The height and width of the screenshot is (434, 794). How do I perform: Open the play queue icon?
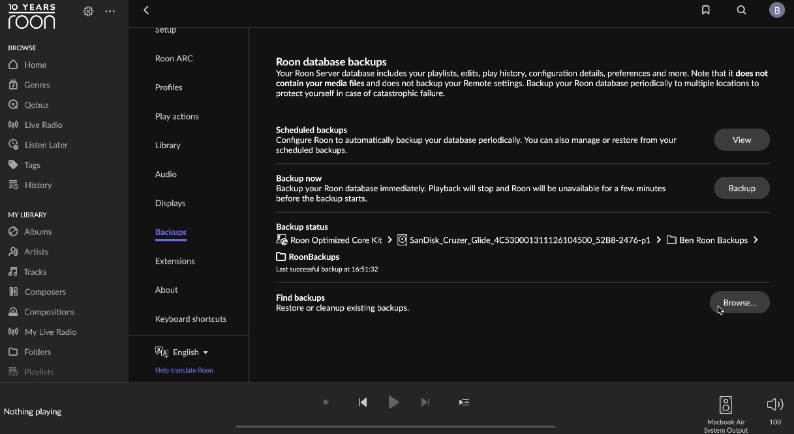pos(464,402)
